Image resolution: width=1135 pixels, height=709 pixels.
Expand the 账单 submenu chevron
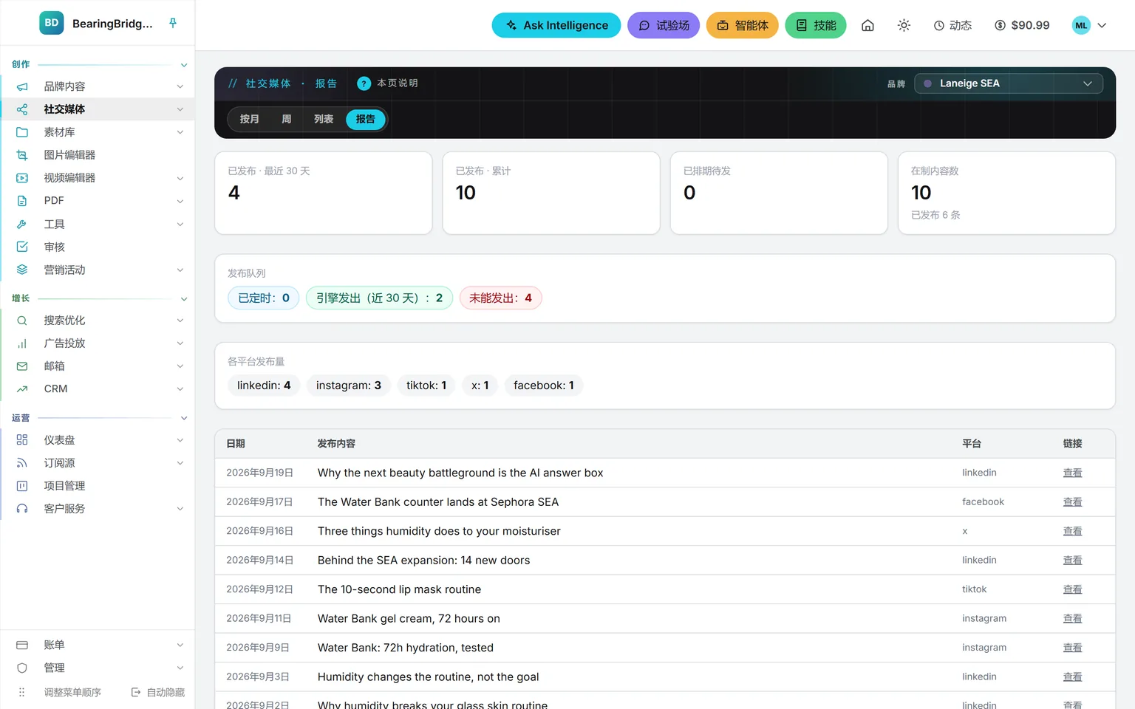tap(180, 645)
